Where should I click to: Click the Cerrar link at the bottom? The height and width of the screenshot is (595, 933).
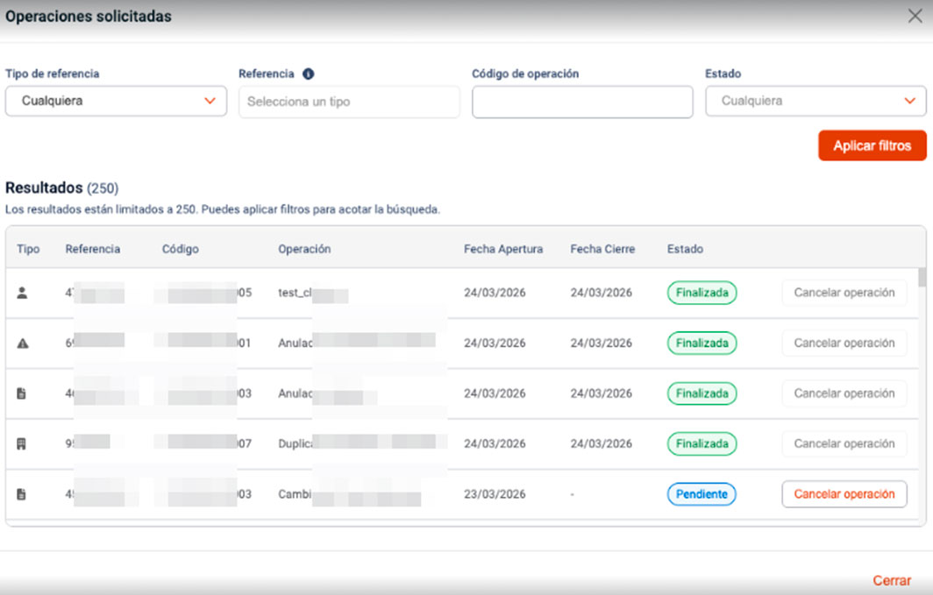click(892, 580)
